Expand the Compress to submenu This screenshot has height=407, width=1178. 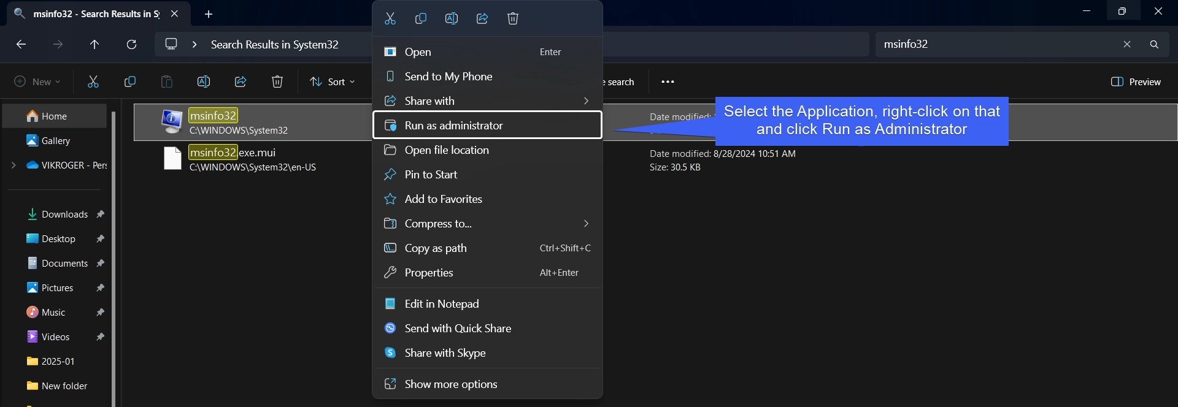click(x=586, y=223)
